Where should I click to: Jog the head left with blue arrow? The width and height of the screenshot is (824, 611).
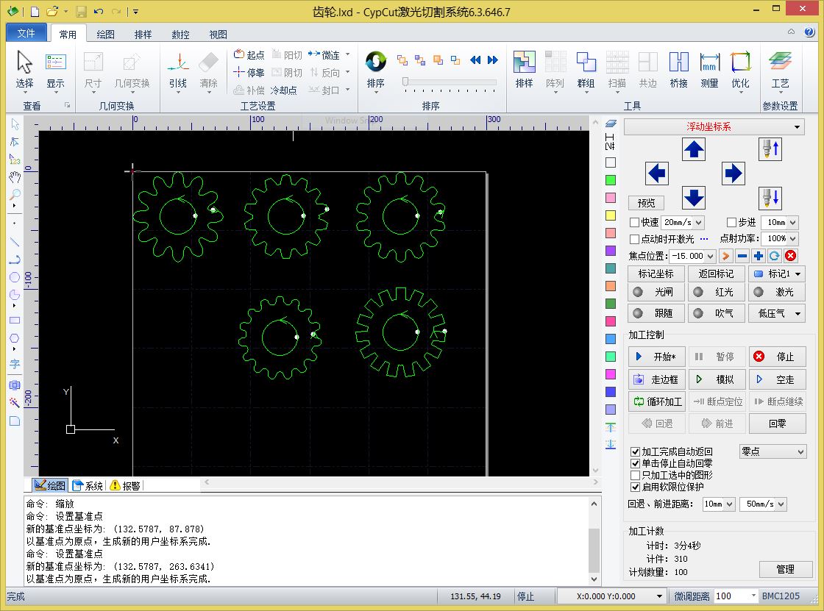coord(657,174)
